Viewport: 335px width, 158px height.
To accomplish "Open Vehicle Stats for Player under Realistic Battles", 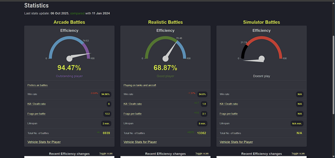I will (x=140, y=142).
